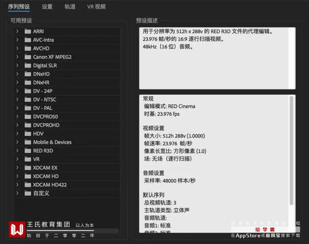Select the XDCAM HD422 preset label
This screenshot has width=309, height=244.
[x=49, y=185]
